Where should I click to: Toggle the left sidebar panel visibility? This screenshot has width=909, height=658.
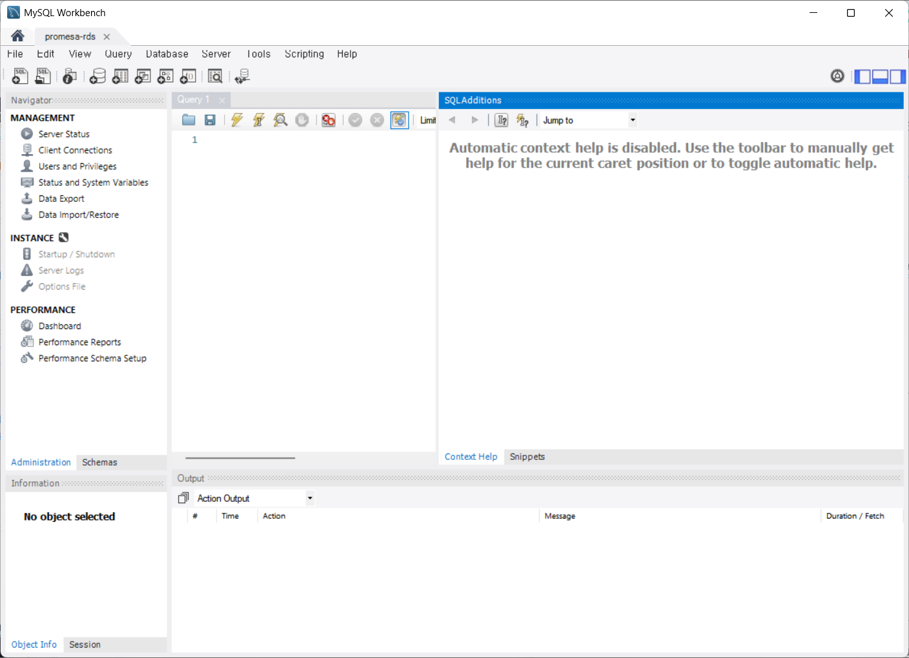click(x=863, y=77)
